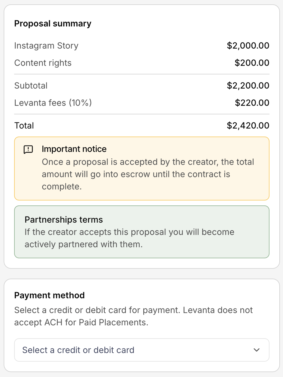Click the Partnerships terms heading
Viewport: 283px width, 377px height.
tap(64, 220)
